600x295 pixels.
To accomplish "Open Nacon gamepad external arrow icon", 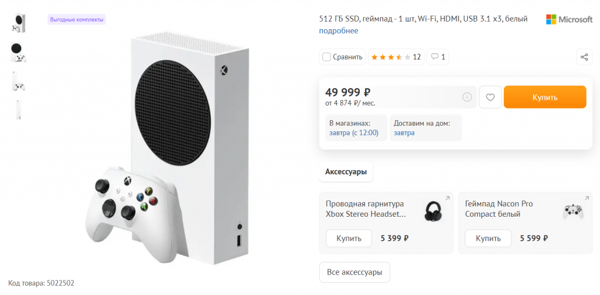I will click(587, 199).
